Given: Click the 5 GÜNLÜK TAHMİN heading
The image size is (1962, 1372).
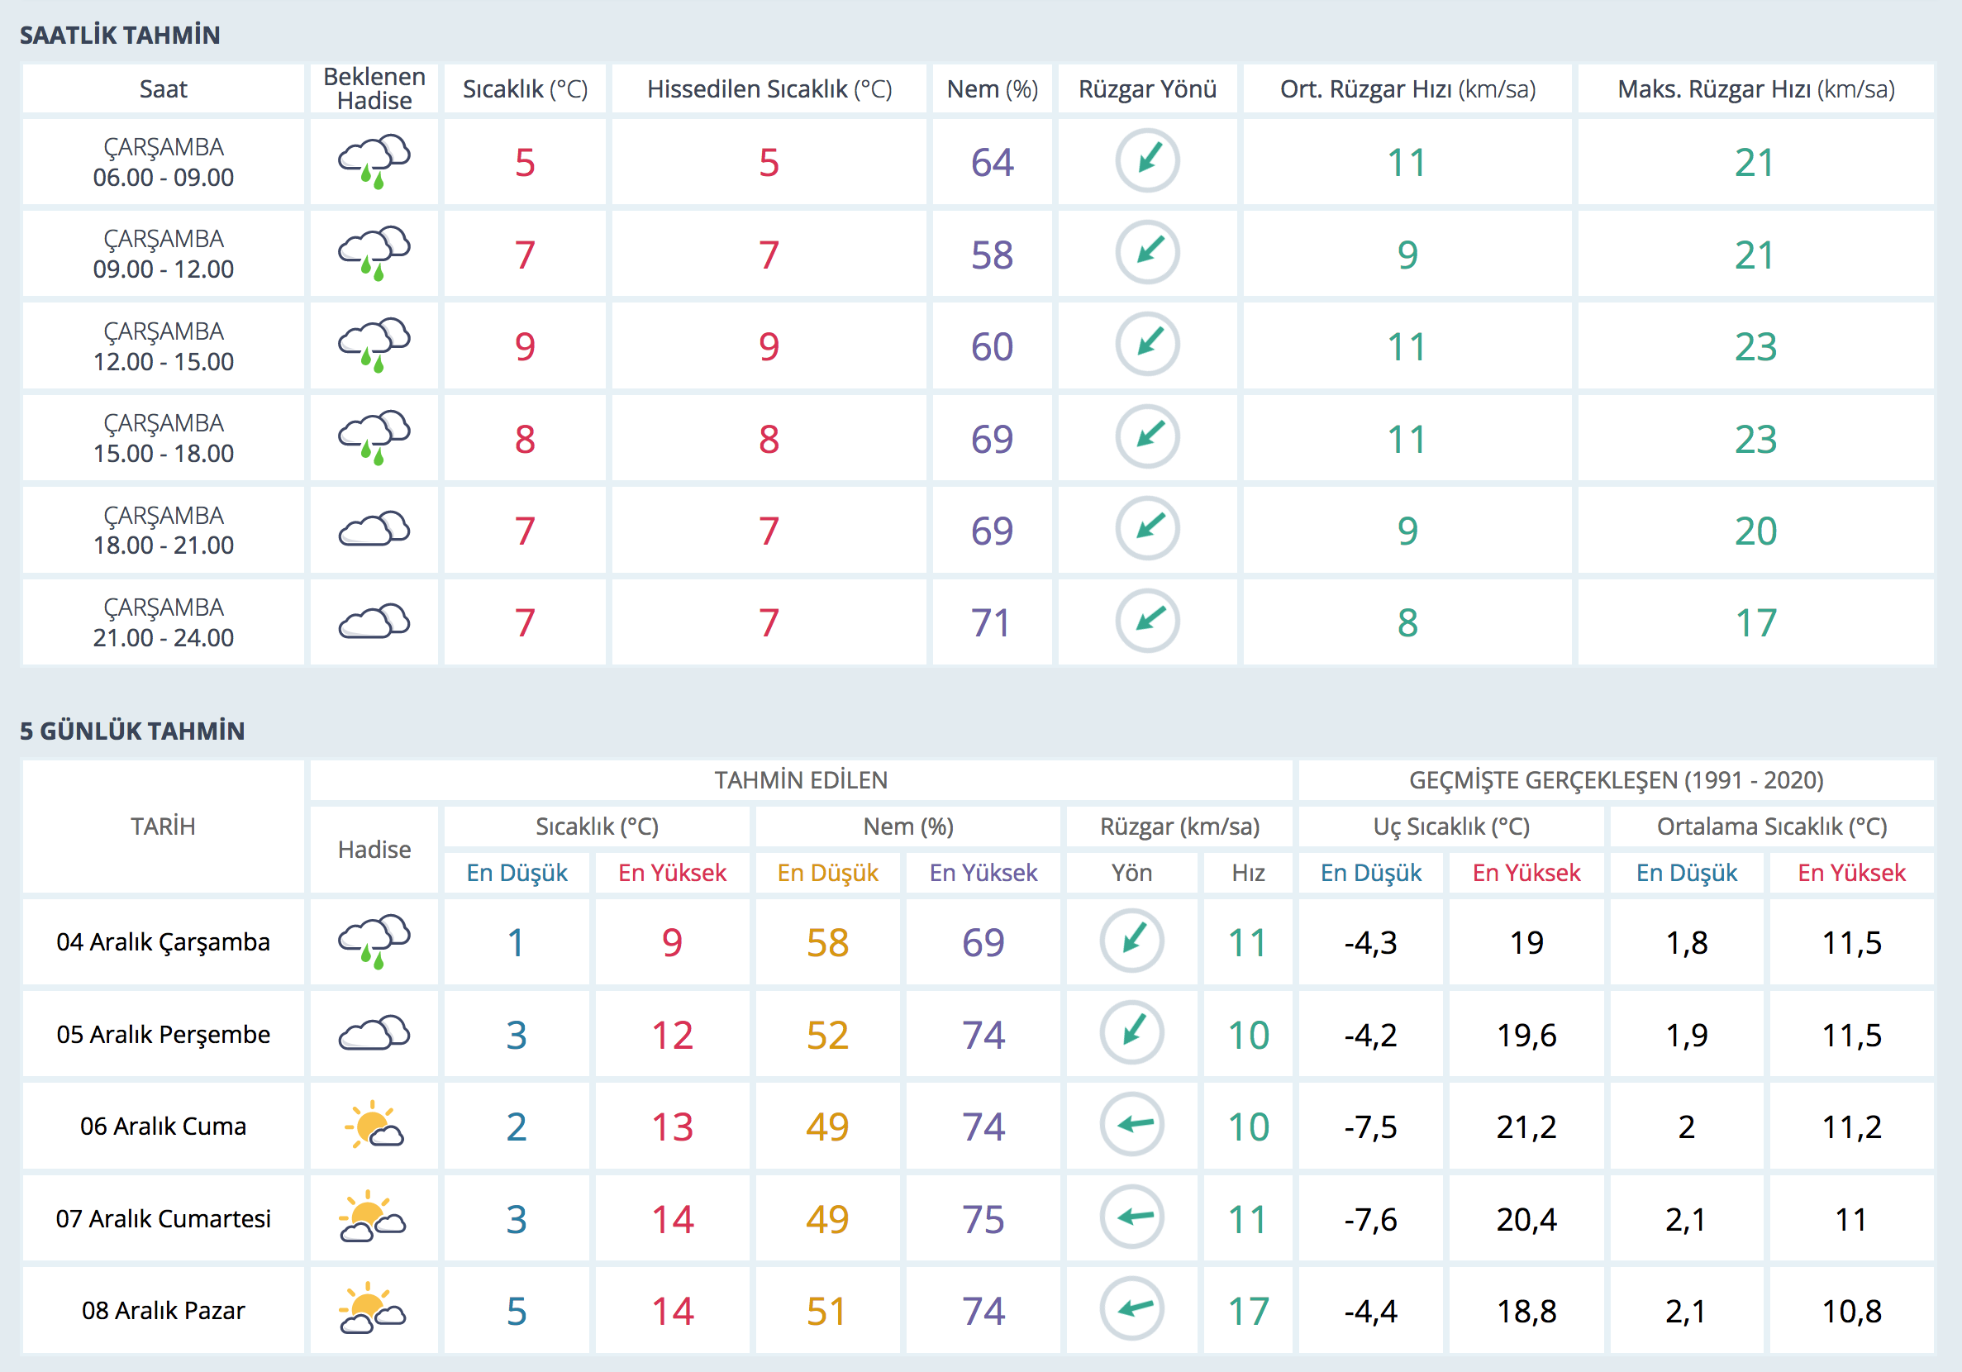Looking at the screenshot, I should [132, 731].
